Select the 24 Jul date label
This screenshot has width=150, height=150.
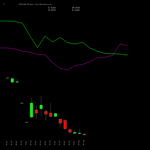coord(50,143)
